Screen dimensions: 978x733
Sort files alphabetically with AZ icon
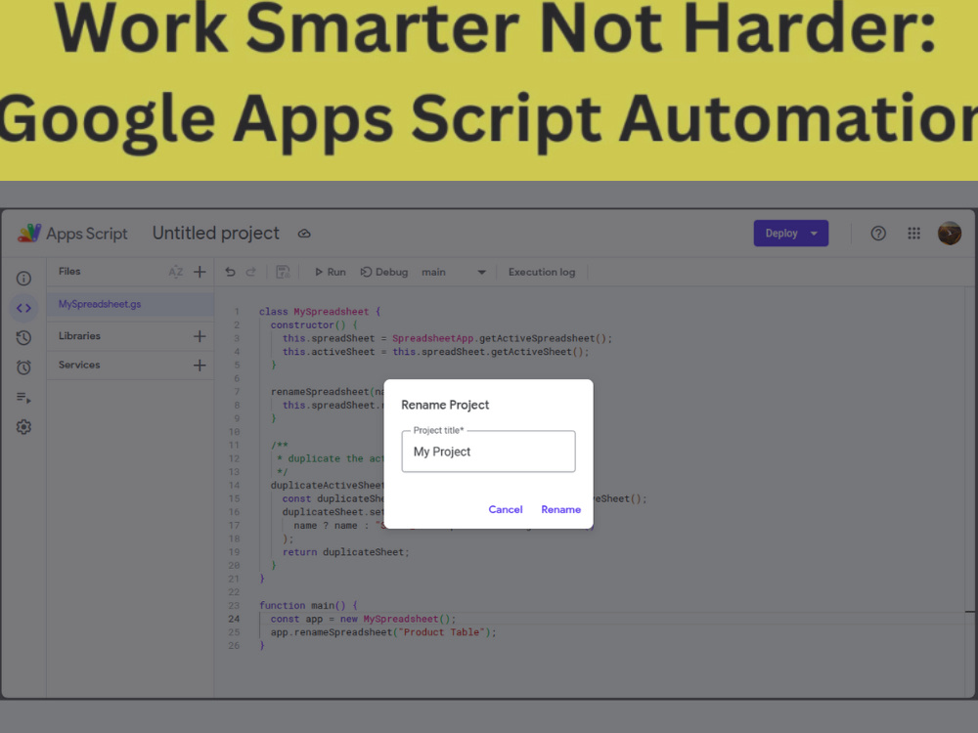click(x=176, y=272)
